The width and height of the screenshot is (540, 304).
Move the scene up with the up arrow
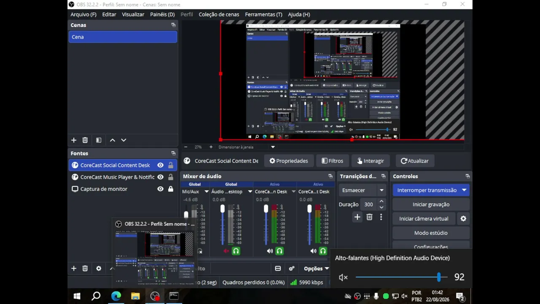[x=113, y=140]
